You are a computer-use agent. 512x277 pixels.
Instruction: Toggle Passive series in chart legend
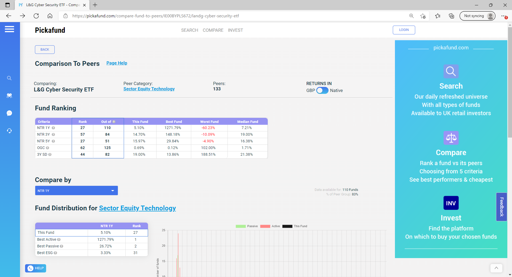pos(241,226)
